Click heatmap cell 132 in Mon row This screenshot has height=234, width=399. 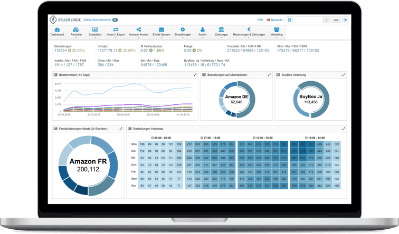pyautogui.click(x=336, y=144)
